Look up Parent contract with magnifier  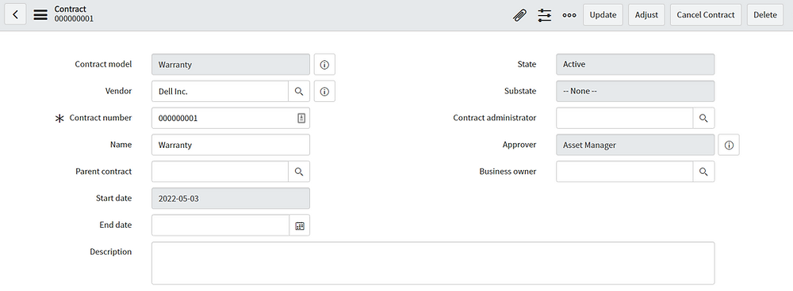click(299, 172)
